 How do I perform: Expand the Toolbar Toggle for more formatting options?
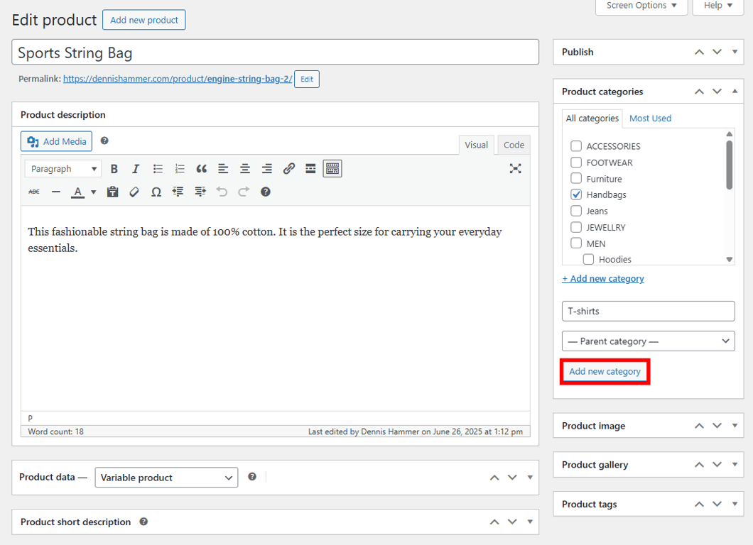pyautogui.click(x=332, y=168)
